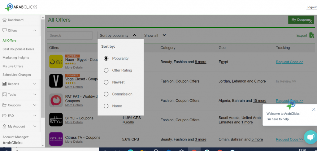
Task: Expand the FAQ sidebar section
Action: click(35, 116)
